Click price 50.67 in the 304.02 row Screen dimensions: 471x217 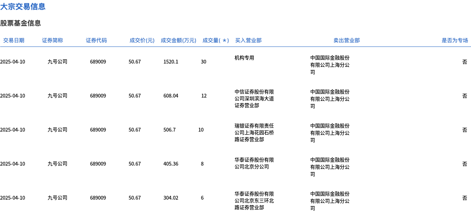pos(135,198)
